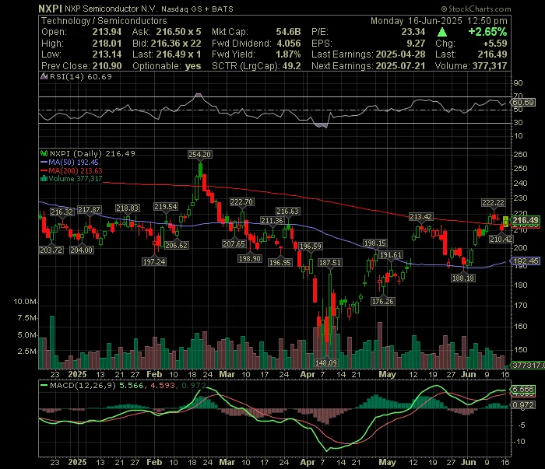Select the NXPI ticker symbol in the title
This screenshot has height=469, width=545.
click(x=50, y=9)
